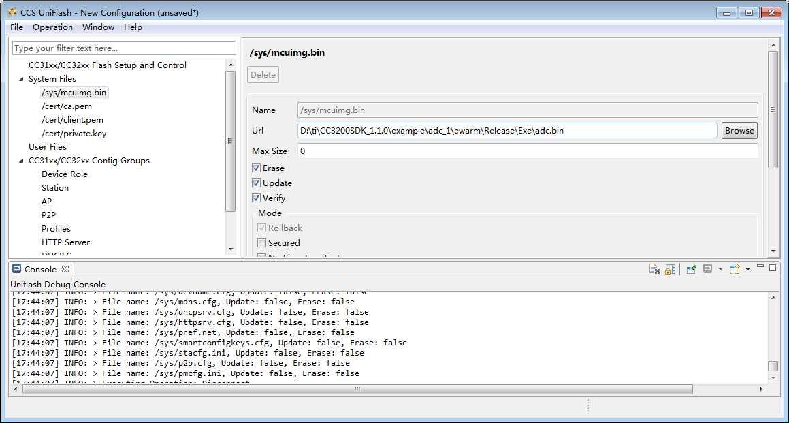Screen dimensions: 789x423
Task: Select /cert/private.key in the tree
Action: point(74,134)
